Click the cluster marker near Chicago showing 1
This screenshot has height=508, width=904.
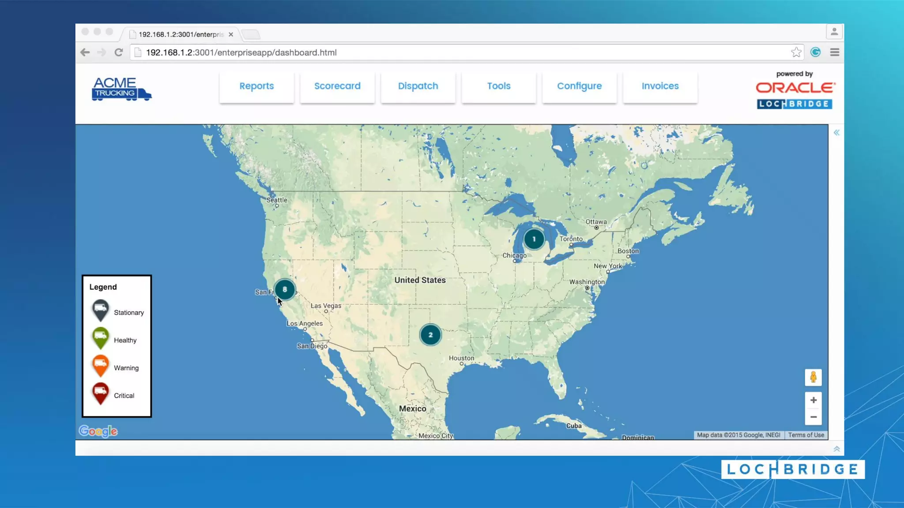[534, 239]
